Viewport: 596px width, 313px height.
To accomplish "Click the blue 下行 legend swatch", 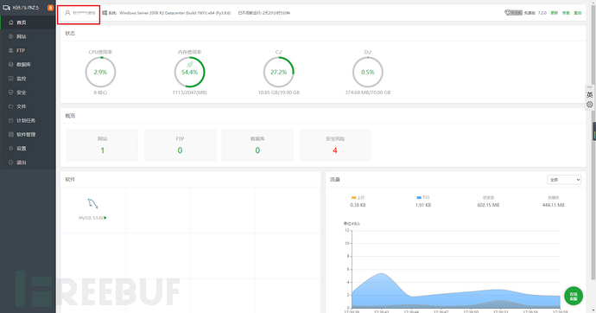I will coord(419,198).
